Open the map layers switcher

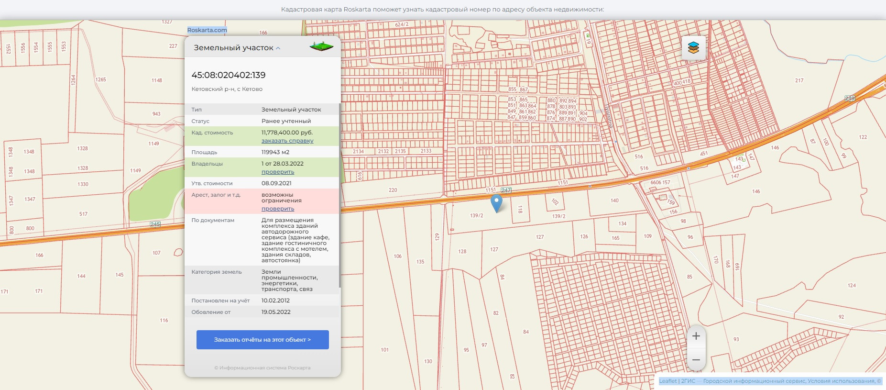tap(693, 48)
